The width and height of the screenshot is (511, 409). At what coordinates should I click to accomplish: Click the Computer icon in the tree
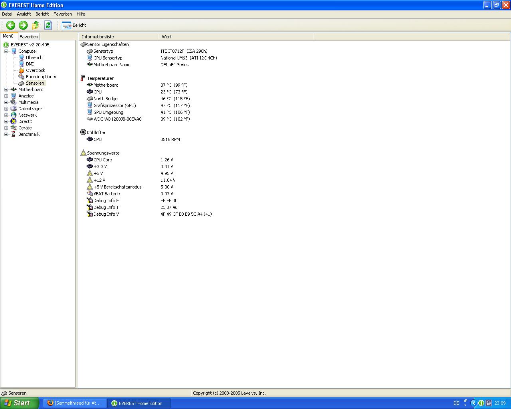[14, 51]
